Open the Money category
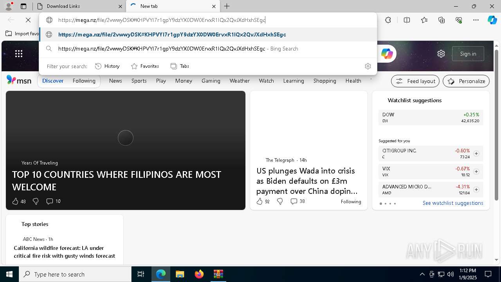 [184, 81]
